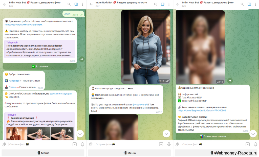Open the three-dot menu in the right panel
This screenshot has height=157, width=259.
click(255, 4)
